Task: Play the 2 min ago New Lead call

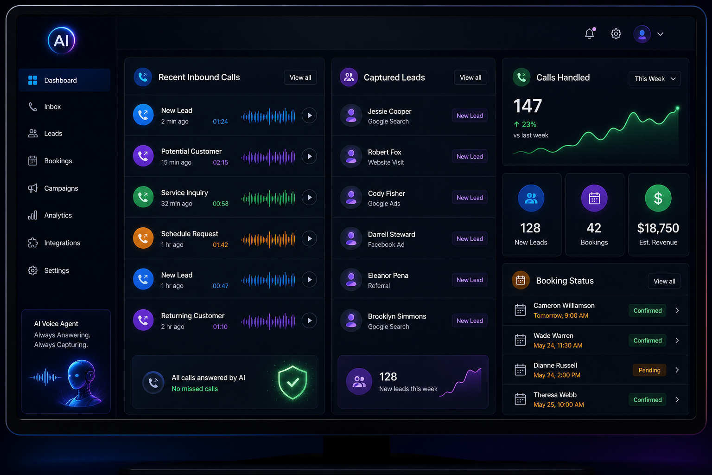Action: point(309,116)
